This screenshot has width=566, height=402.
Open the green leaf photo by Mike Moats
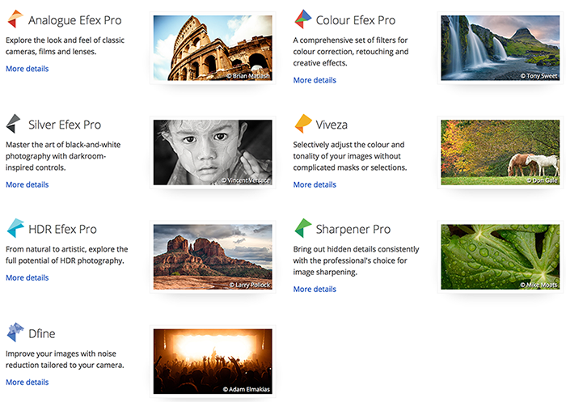click(501, 256)
